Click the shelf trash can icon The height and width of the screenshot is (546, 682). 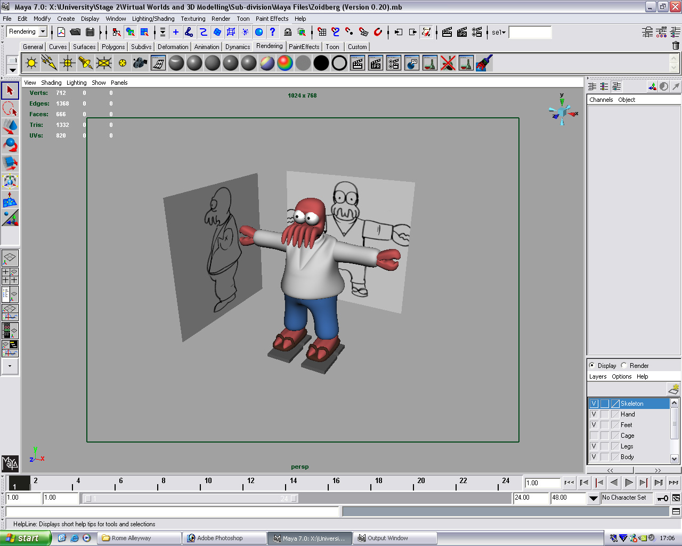(x=676, y=46)
